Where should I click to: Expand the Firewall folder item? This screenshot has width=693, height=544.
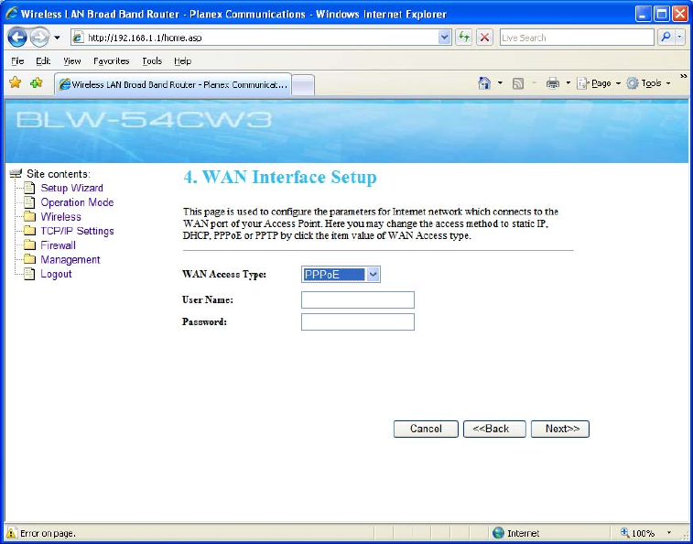tap(58, 245)
